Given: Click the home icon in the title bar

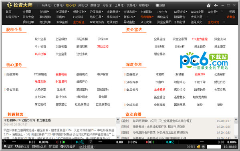Looking at the screenshot, I should coord(209,6).
